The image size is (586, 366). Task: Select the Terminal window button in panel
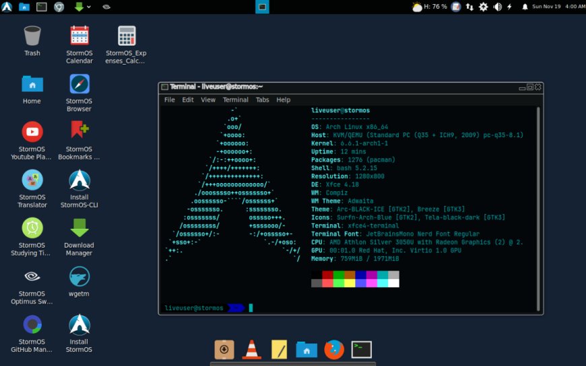263,7
